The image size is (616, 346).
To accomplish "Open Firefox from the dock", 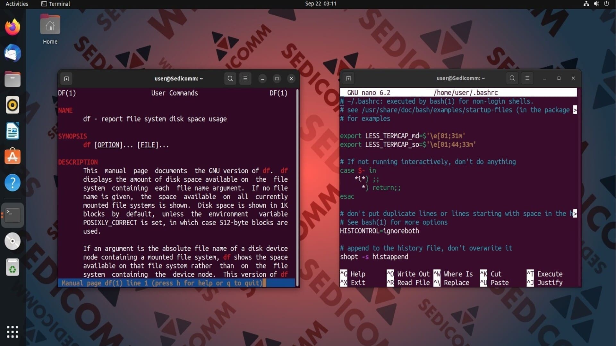I will click(x=13, y=27).
